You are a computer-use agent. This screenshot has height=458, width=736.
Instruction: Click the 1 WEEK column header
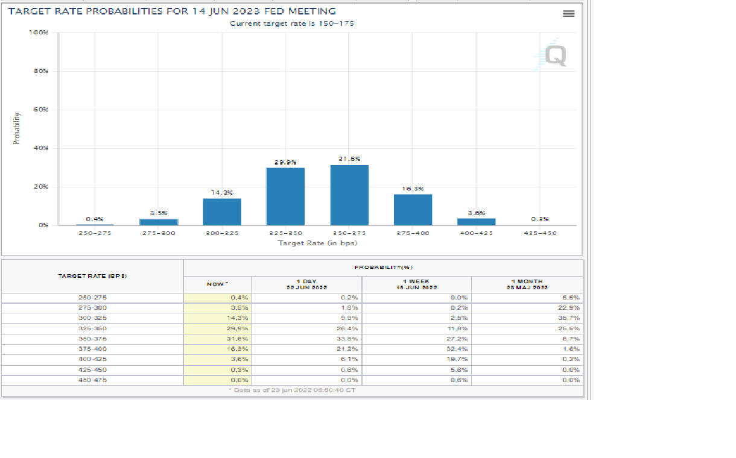point(416,284)
